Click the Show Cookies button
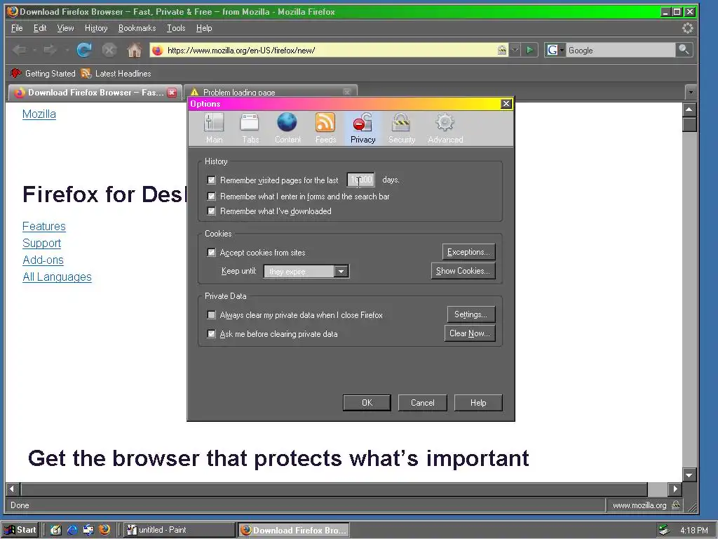This screenshot has width=718, height=539. click(x=463, y=271)
